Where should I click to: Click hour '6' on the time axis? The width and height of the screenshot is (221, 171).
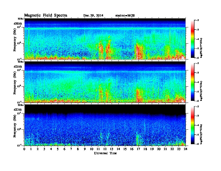64,149
